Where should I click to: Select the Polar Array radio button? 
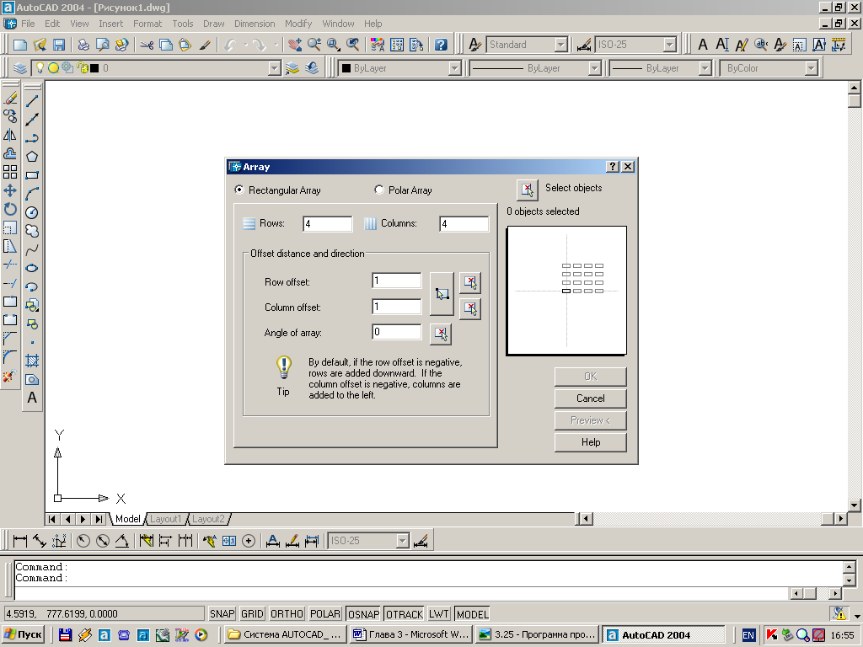(x=378, y=190)
